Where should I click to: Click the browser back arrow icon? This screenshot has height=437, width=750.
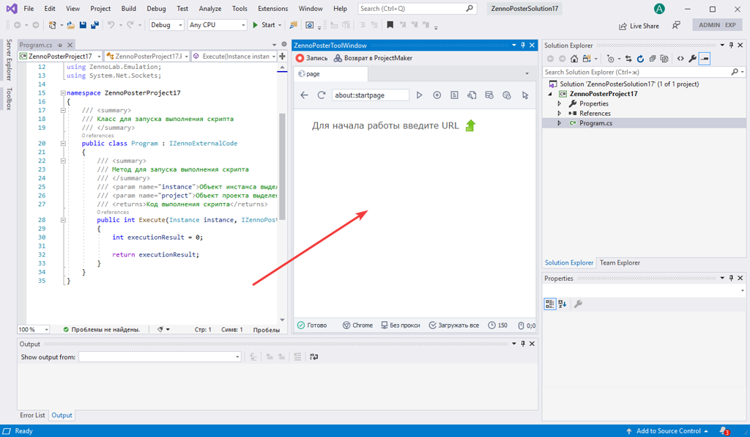[x=305, y=95]
